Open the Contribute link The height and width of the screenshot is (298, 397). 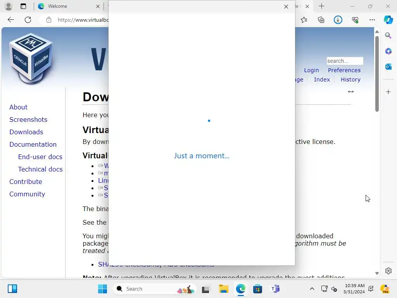pos(26,182)
